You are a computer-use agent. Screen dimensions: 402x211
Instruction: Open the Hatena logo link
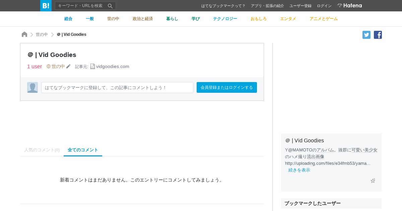tap(349, 5)
